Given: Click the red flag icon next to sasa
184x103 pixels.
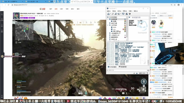Looking at the screenshot, I should pos(123,29).
